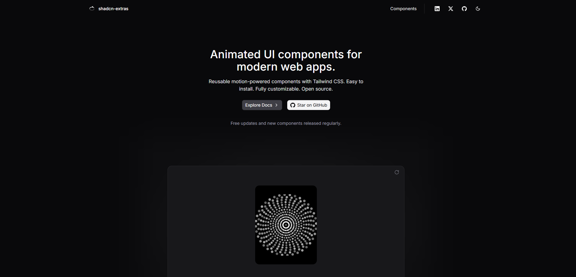Click the 'Free updates and new components' note

(x=286, y=123)
